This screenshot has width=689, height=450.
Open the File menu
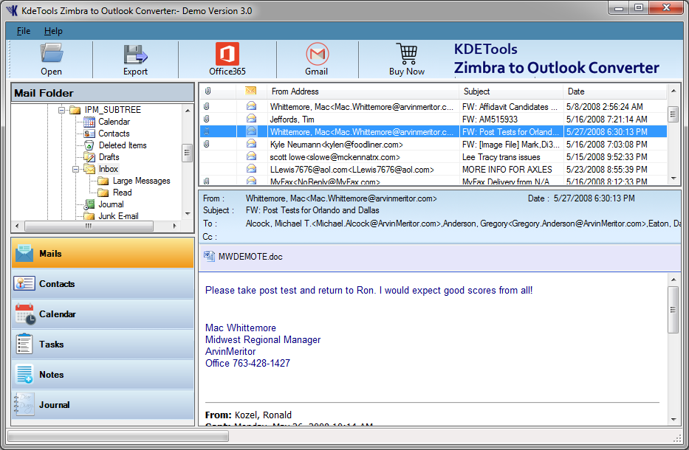(24, 31)
